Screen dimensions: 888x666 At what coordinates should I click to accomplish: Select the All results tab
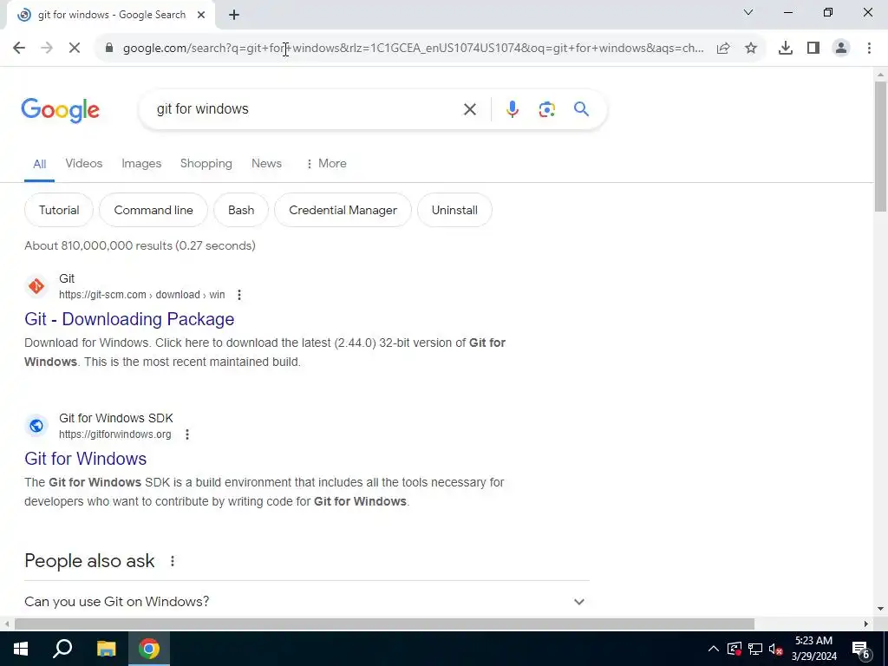[39, 164]
